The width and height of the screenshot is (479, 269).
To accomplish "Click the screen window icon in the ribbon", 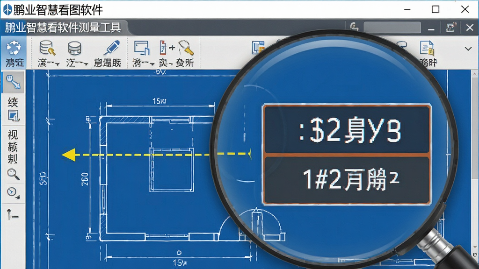I will 142,48.
